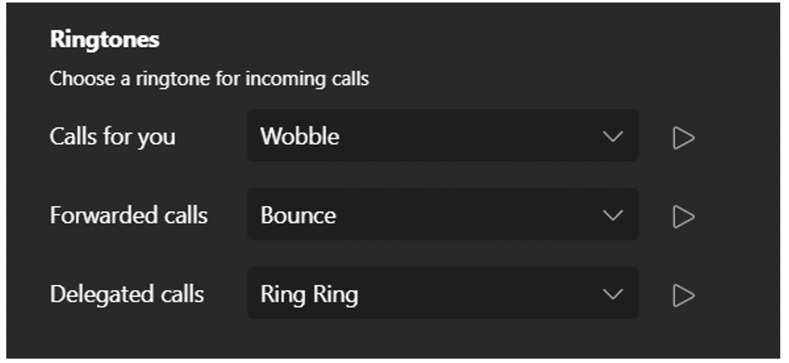This screenshot has height=363, width=789.
Task: Play the Wobble ringtone preview
Action: [683, 137]
